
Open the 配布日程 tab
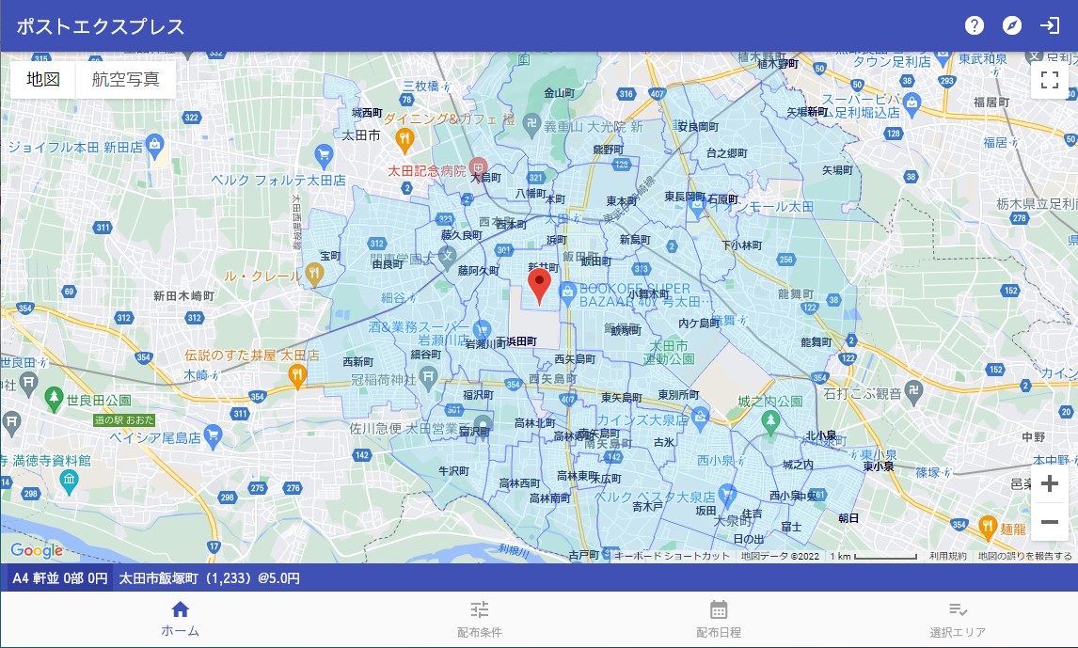click(719, 619)
